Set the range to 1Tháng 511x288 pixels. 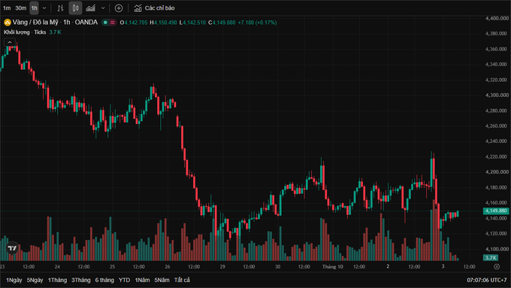[57, 280]
